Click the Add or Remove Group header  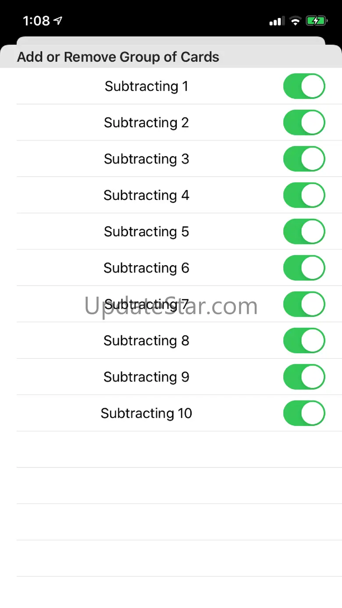[x=118, y=57]
